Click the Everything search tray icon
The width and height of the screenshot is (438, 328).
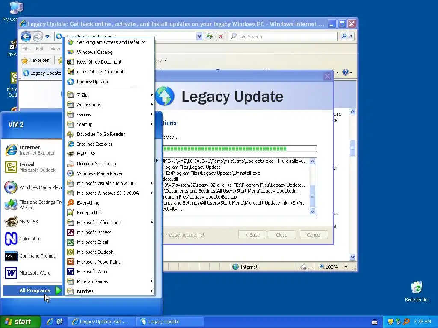tap(406, 322)
